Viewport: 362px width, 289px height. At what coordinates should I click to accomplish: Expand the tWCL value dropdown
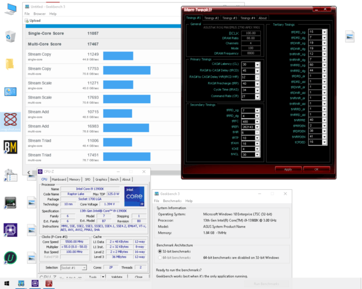257,155
